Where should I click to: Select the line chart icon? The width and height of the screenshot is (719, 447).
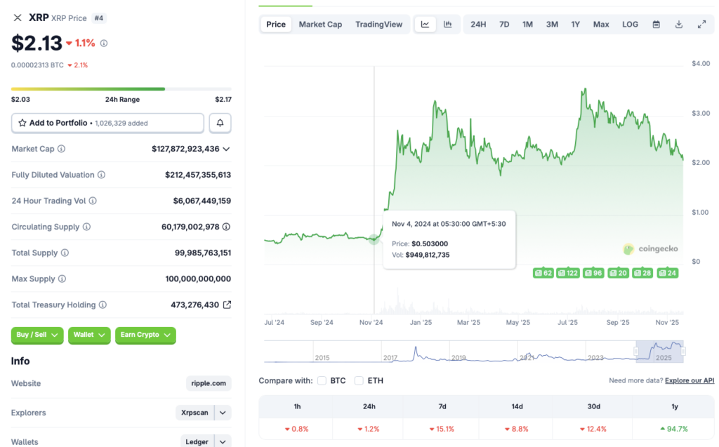[x=425, y=24]
